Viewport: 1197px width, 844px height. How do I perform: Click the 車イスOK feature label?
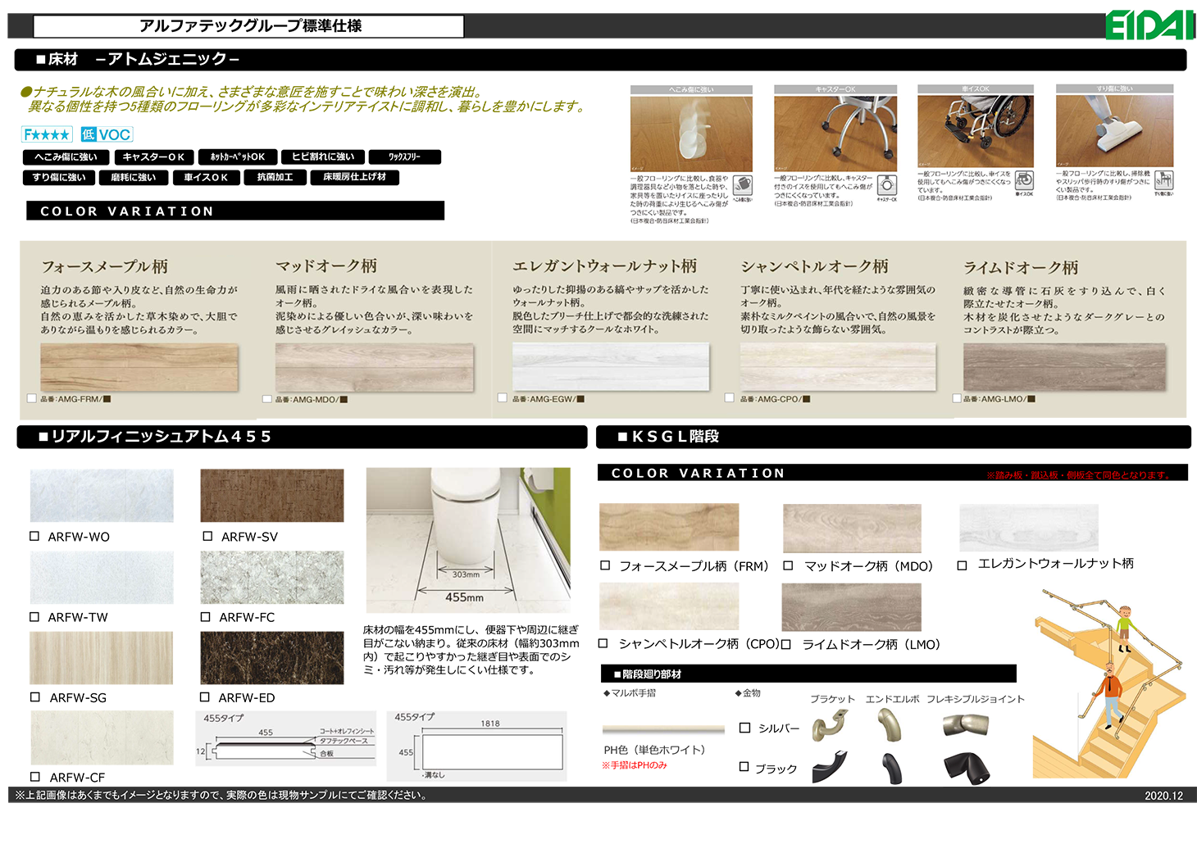tap(206, 177)
